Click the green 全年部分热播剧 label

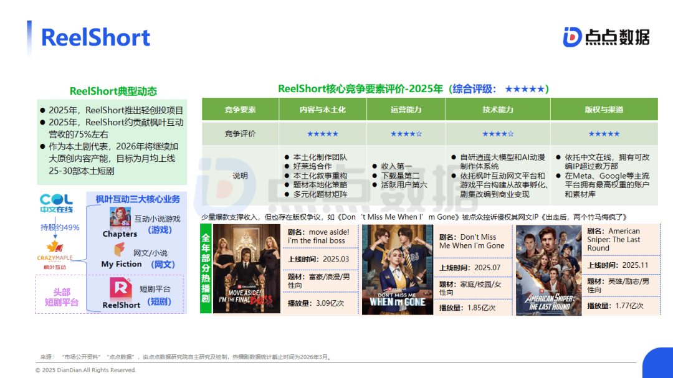point(206,268)
